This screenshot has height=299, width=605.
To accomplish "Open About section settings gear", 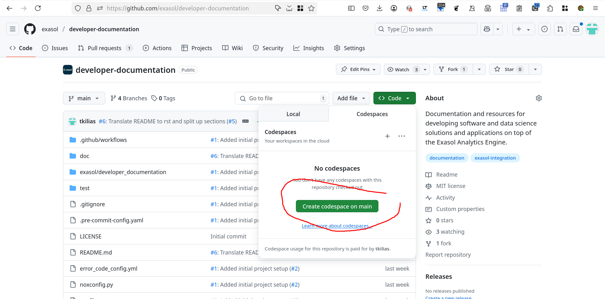I will [x=539, y=98].
